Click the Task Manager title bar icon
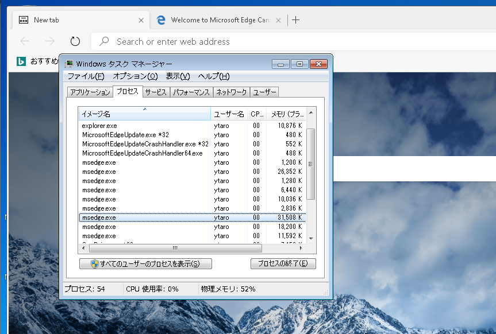The width and height of the screenshot is (496, 334). [x=68, y=64]
